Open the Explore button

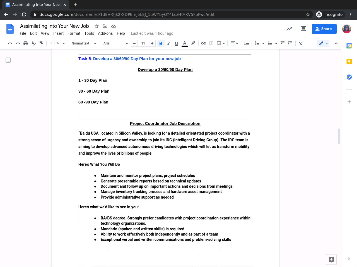pyautogui.click(x=331, y=259)
